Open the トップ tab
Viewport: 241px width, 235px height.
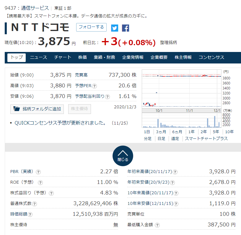coord(17,58)
